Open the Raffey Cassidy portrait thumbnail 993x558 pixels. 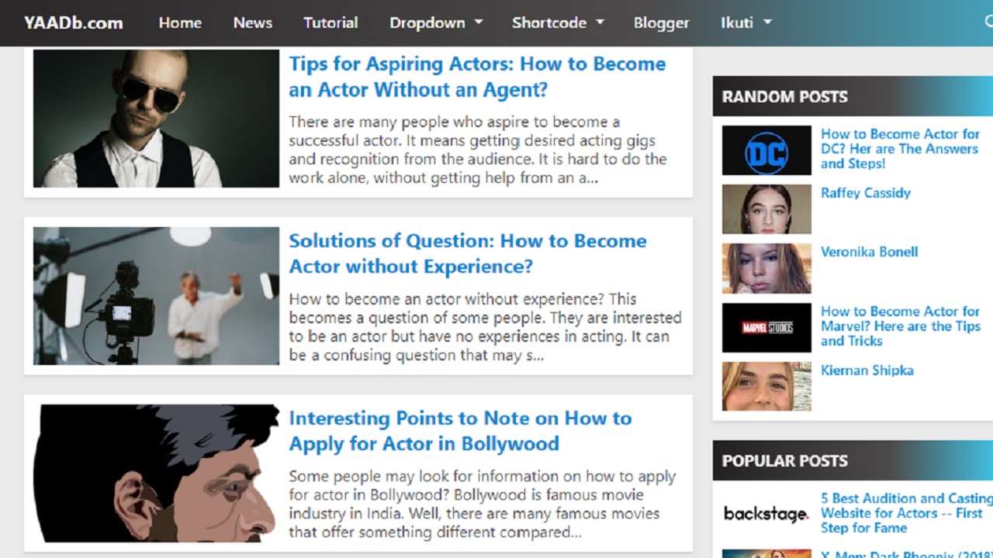click(766, 209)
